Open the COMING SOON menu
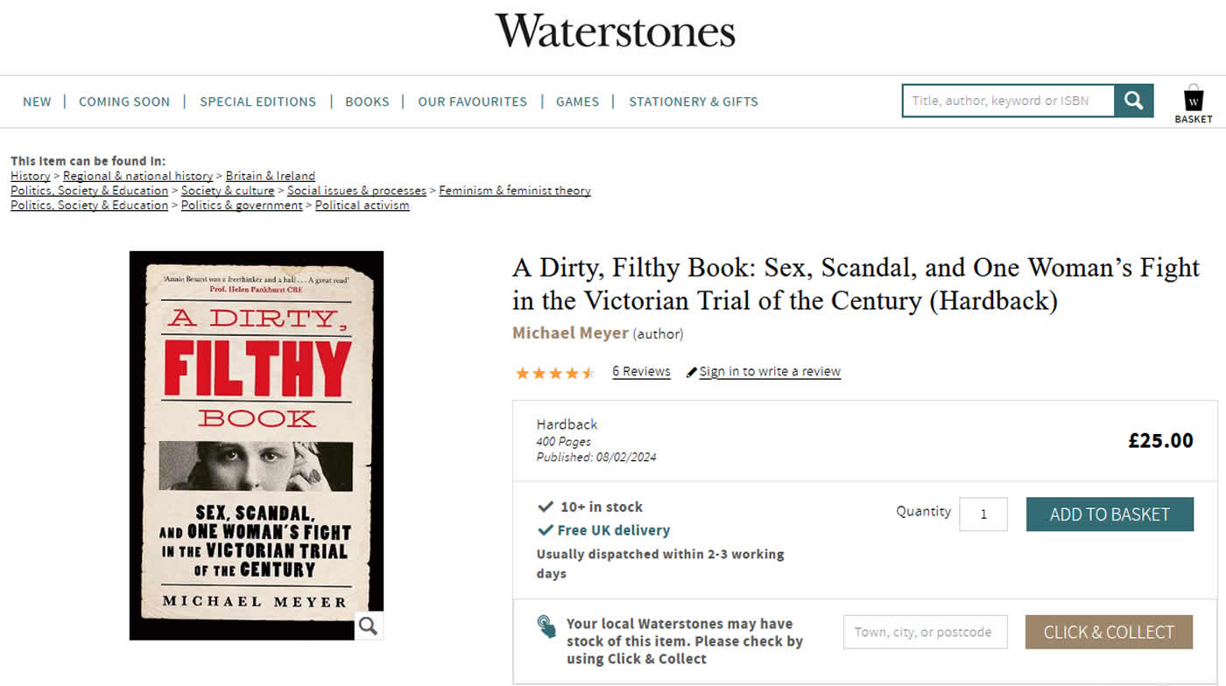This screenshot has height=686, width=1226. (x=124, y=101)
